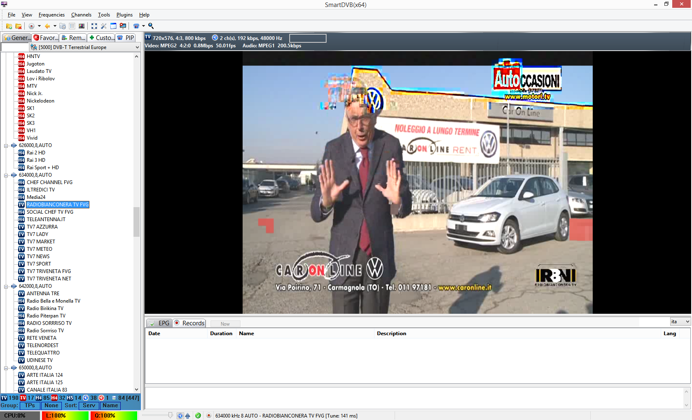Screen dimensions: 692x420
Task: Collapse the 650000,8,AUTO transponder node
Action: pos(6,368)
